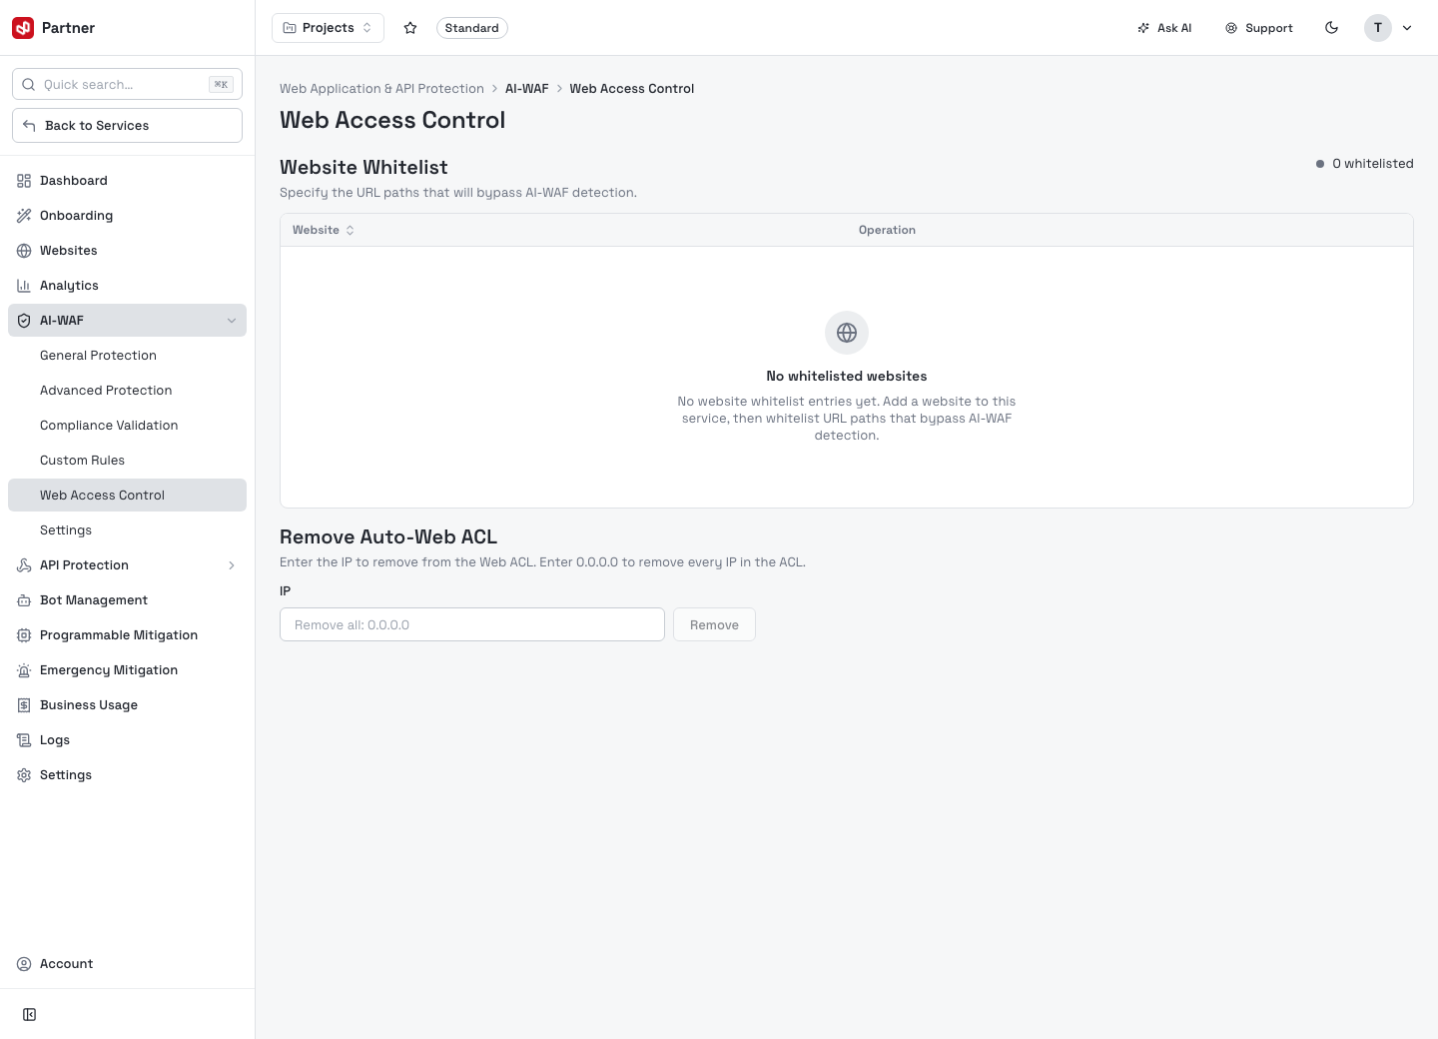Click the Partner logo icon

pyautogui.click(x=23, y=28)
